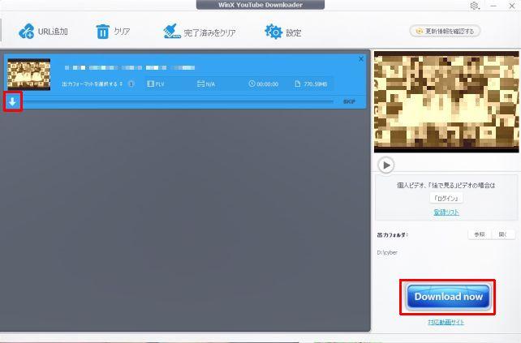Click the large video preview image
Screen dimensions: 521x343
click(x=446, y=101)
